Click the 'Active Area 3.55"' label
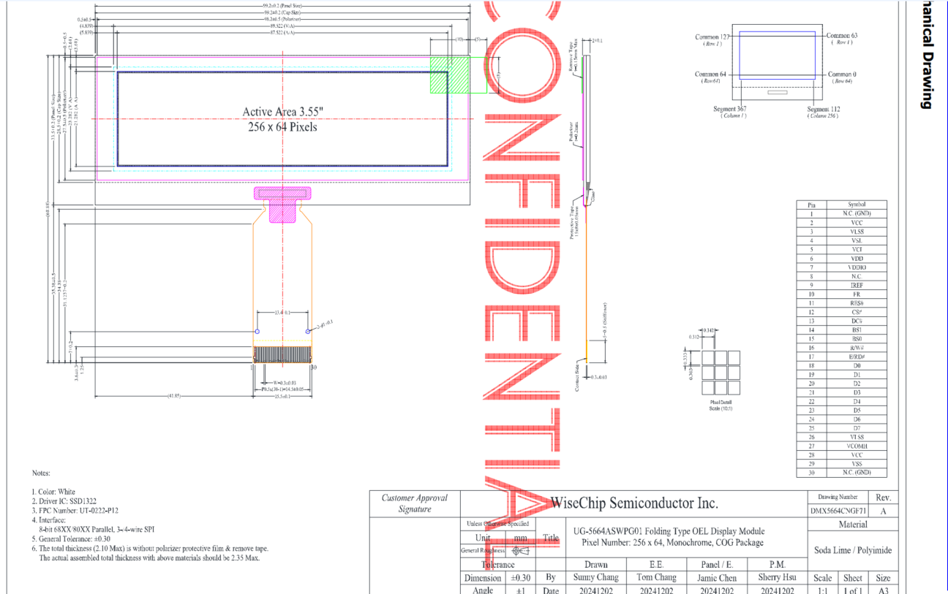Viewport: 948px width, 594px height. [282, 112]
